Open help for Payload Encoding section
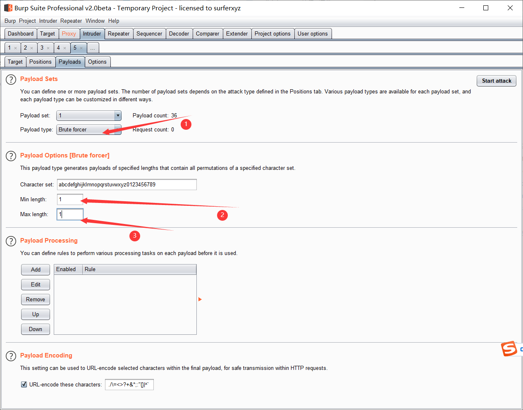This screenshot has width=523, height=410. (11, 356)
